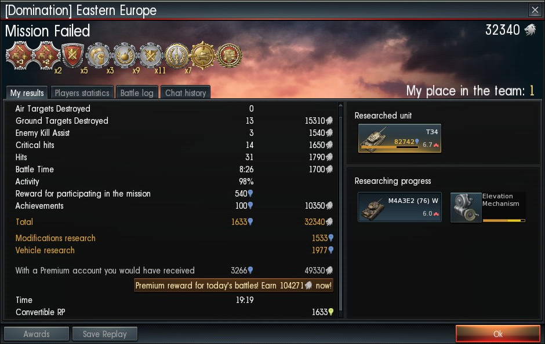
Task: Select the fist medal marked x5
Action: click(99, 56)
